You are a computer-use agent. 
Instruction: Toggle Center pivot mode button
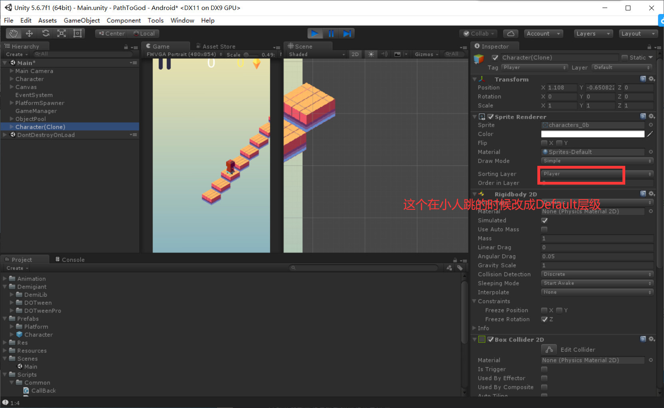(111, 34)
